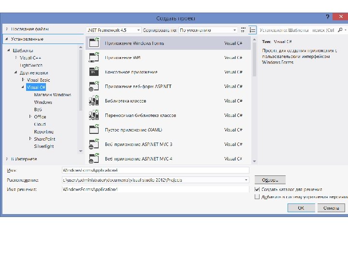Select the LightSwitch tree item

pos(31,65)
